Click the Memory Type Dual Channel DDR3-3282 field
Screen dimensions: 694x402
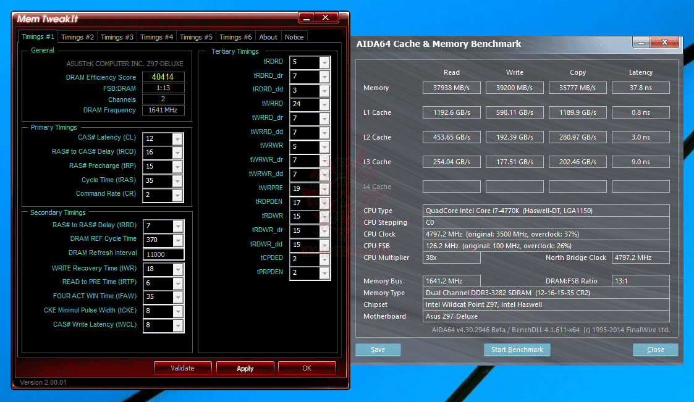pos(546,293)
